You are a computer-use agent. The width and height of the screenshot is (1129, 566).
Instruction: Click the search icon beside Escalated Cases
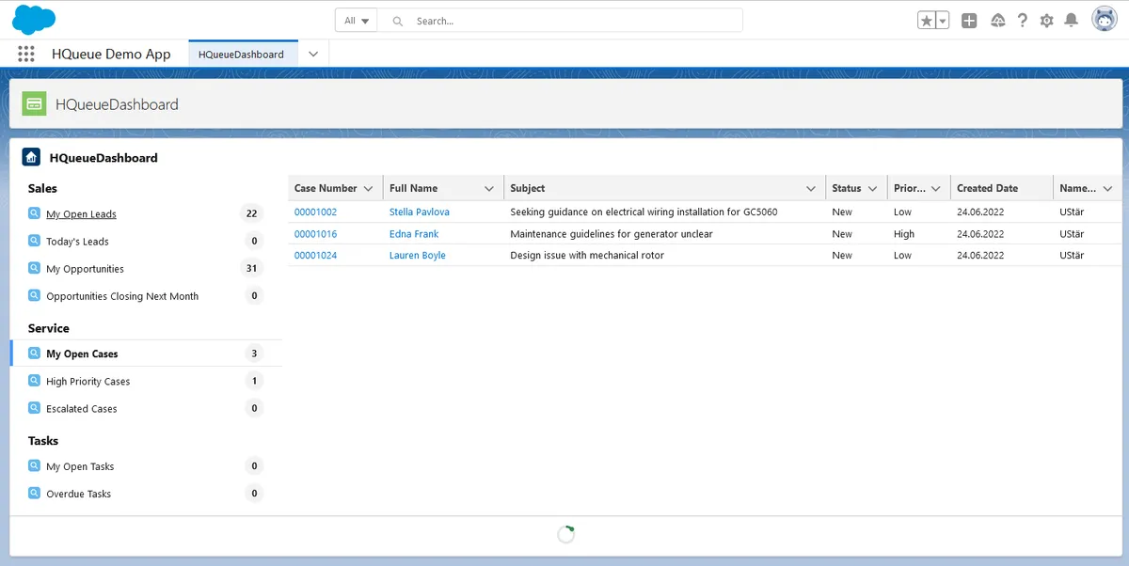point(35,408)
